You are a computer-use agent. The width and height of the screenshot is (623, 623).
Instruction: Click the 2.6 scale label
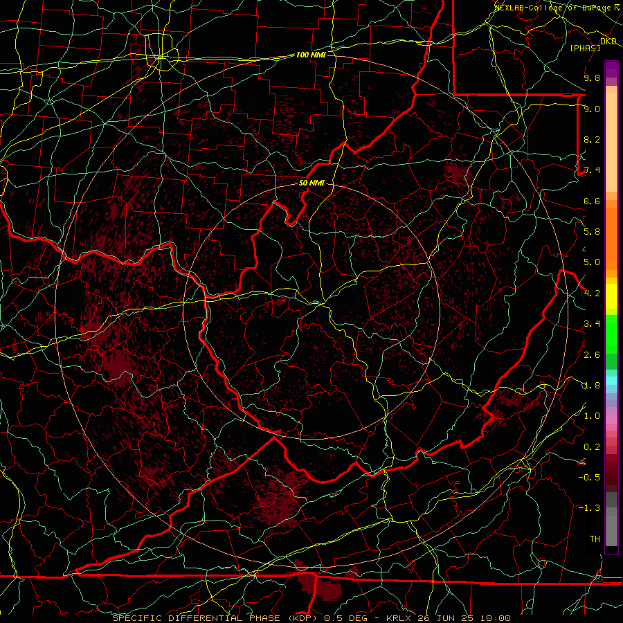coord(592,355)
